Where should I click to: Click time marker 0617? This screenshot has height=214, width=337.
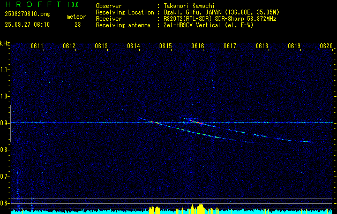click(x=230, y=45)
